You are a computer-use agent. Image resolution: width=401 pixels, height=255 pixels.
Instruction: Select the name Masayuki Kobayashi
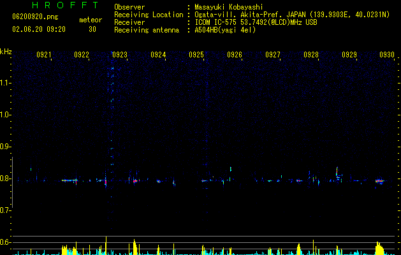(x=229, y=7)
